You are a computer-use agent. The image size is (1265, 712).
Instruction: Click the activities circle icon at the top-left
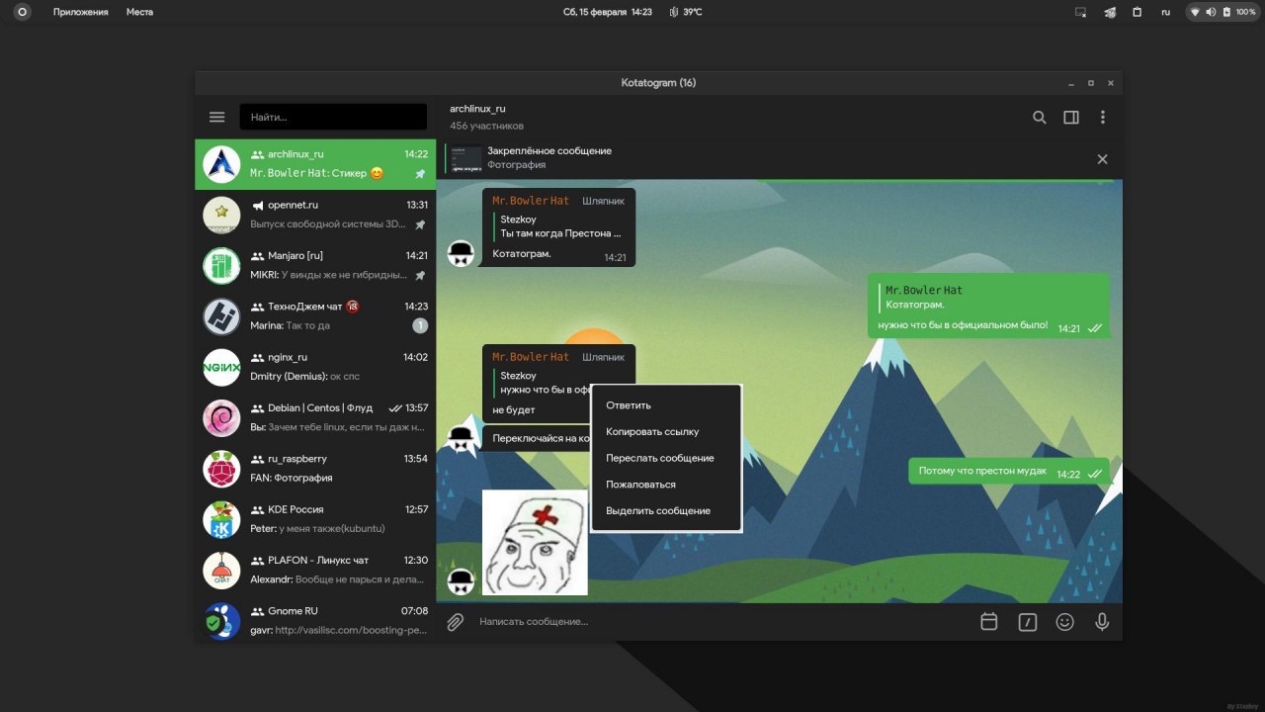(22, 12)
